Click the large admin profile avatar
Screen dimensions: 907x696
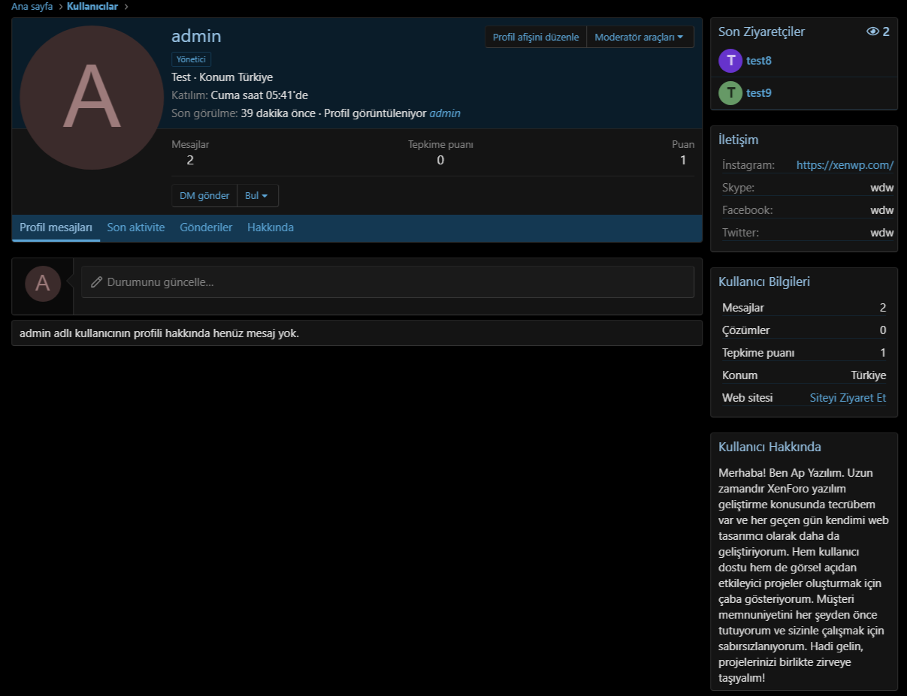click(x=92, y=97)
